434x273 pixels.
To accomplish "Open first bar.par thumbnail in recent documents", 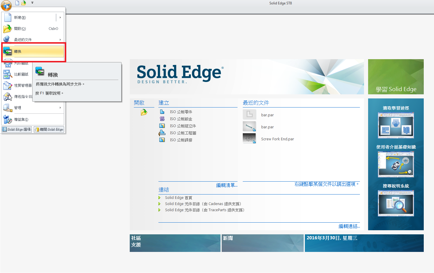I will point(250,114).
